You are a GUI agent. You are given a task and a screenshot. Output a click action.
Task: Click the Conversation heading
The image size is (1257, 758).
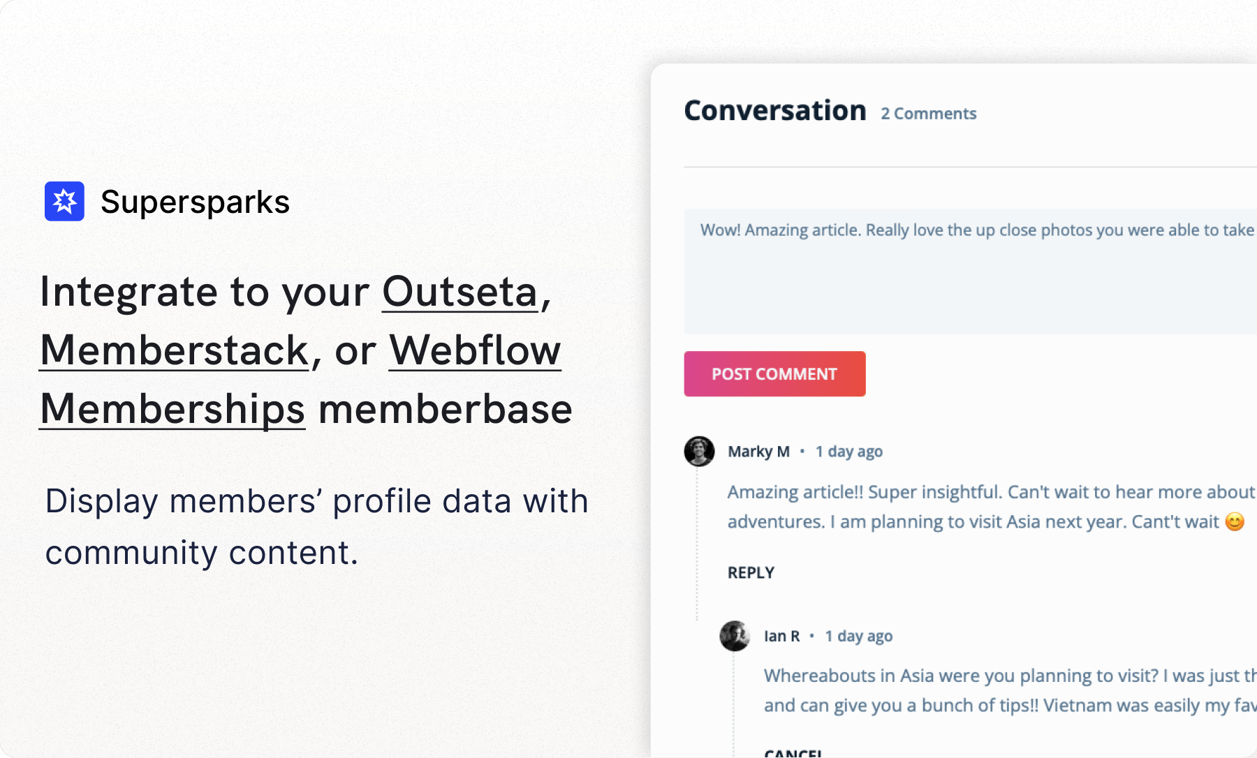tap(775, 111)
